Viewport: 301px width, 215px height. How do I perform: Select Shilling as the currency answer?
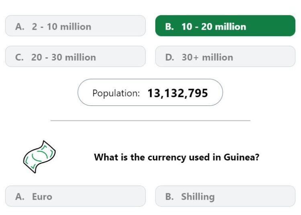pos(225,196)
